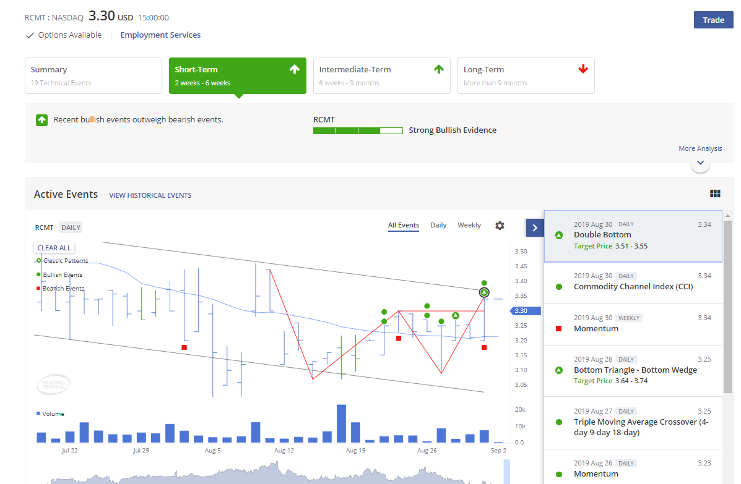The height and width of the screenshot is (484, 741).
Task: Click Bottom Wedge green triangle icon
Action: tap(558, 370)
